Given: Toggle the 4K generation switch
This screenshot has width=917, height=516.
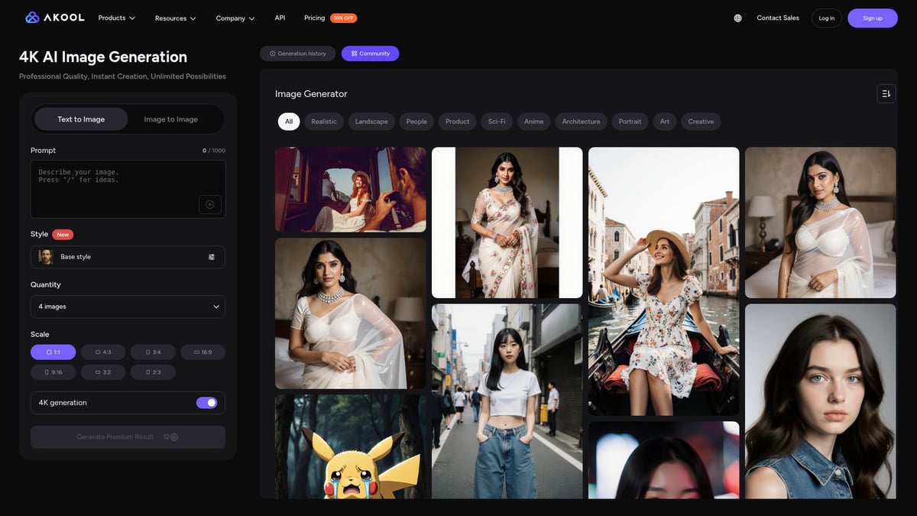Looking at the screenshot, I should point(206,403).
